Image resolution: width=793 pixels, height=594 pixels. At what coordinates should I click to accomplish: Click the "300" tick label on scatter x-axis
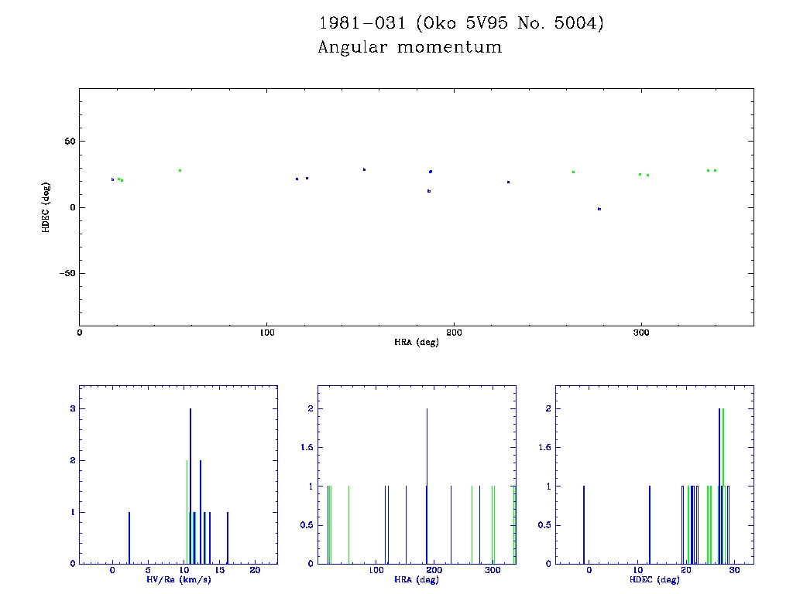(640, 333)
